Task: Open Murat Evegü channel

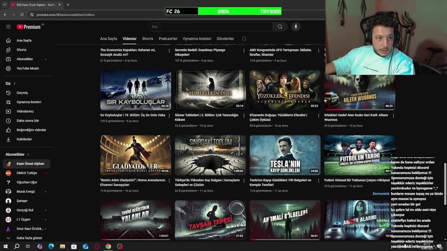Action: point(27,191)
